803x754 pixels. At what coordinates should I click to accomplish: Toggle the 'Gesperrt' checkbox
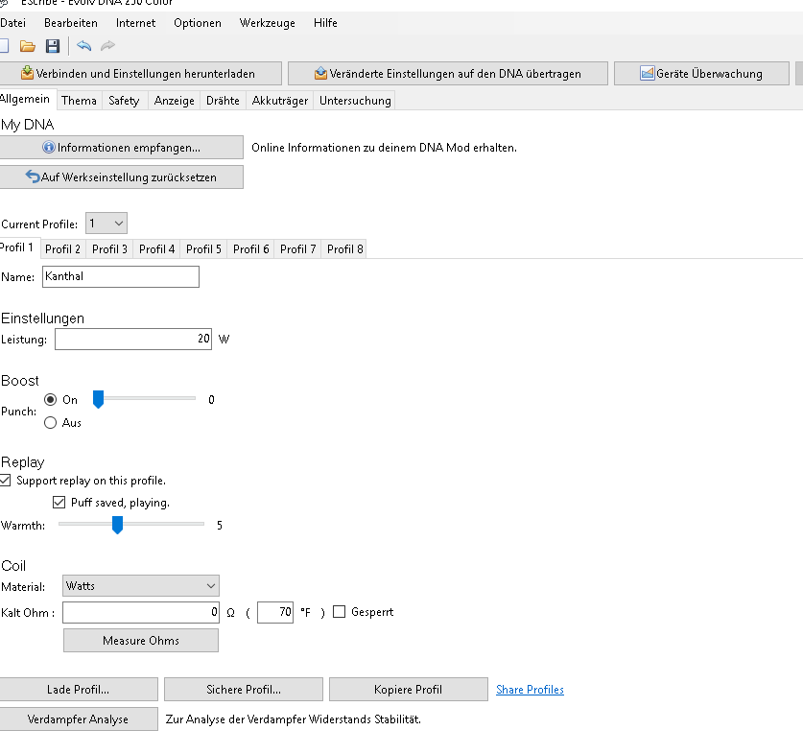(340, 612)
